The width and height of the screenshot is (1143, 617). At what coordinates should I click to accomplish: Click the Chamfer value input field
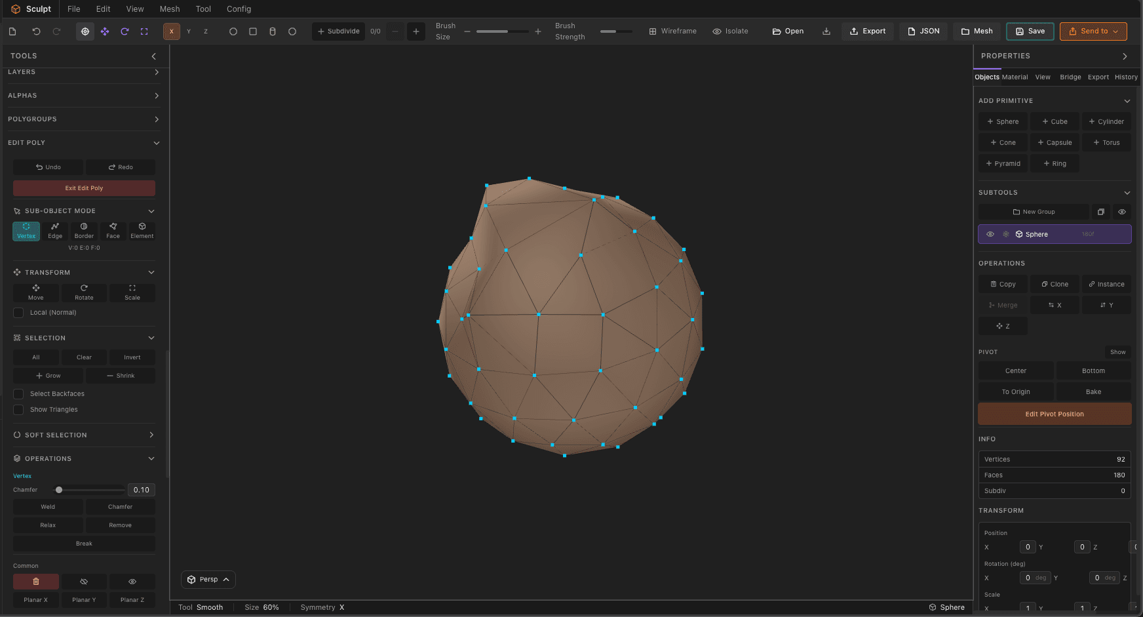tap(142, 490)
